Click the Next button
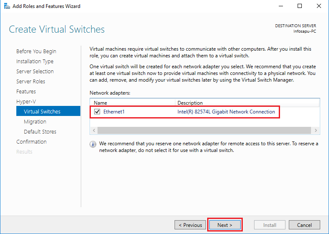 (225, 225)
